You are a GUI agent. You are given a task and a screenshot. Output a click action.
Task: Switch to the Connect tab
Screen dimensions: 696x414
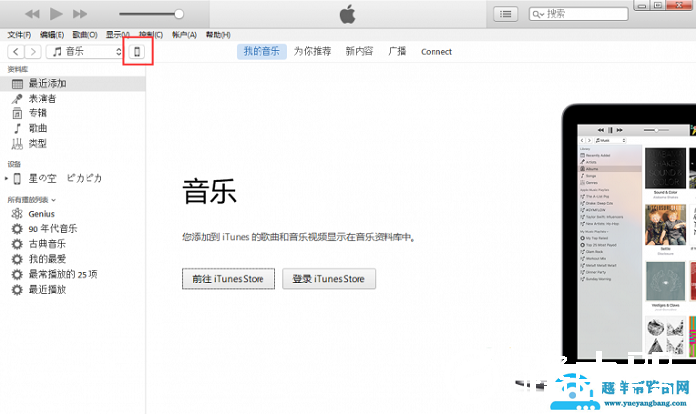pyautogui.click(x=436, y=52)
